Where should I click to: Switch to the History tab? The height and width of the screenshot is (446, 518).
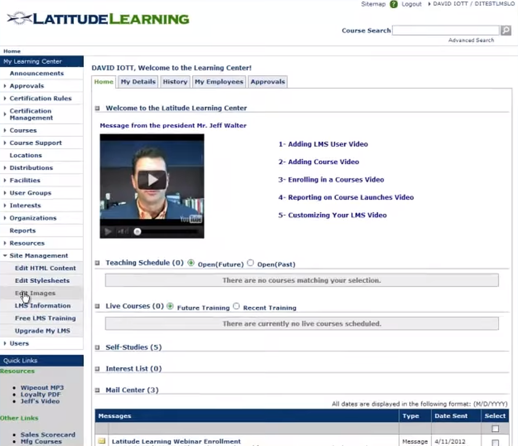175,82
